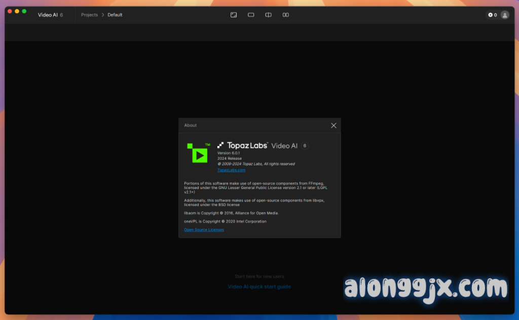Open the user profile avatar

(505, 15)
